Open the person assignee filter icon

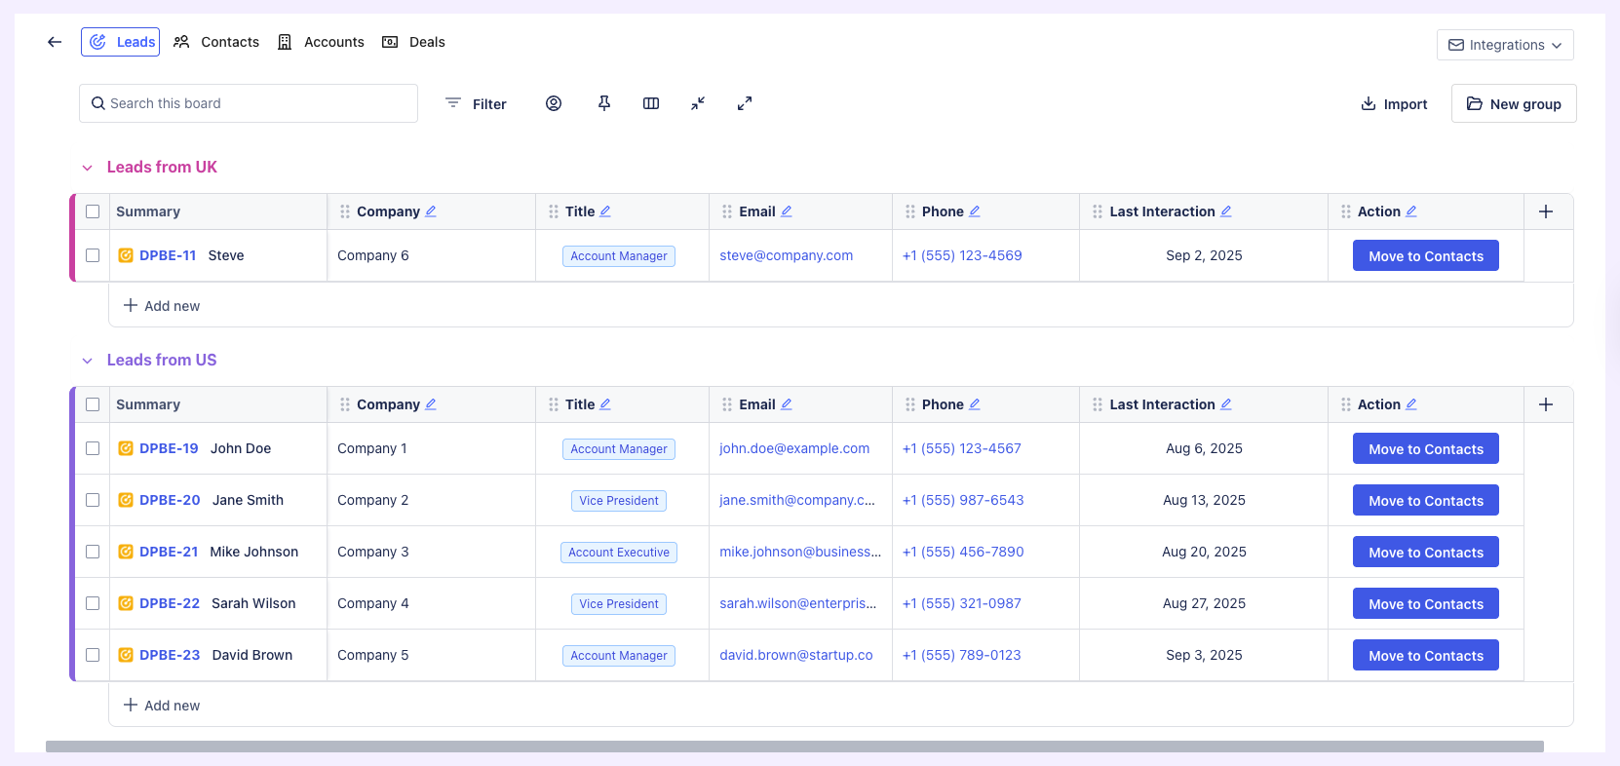[x=554, y=103]
